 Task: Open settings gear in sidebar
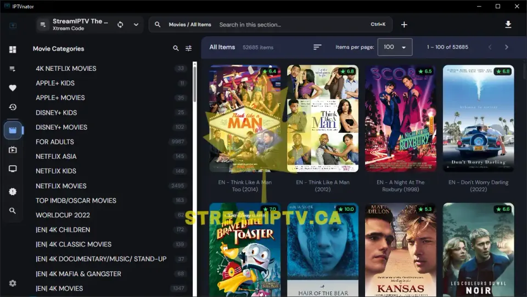(x=13, y=283)
